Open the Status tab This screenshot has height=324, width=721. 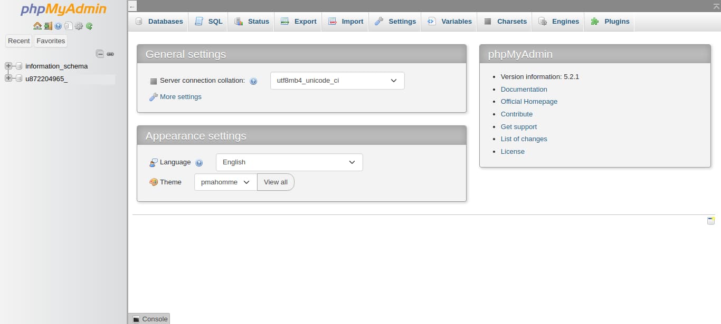(251, 22)
